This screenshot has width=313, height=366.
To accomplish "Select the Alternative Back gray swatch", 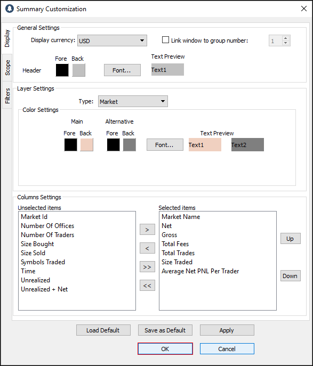I will pyautogui.click(x=130, y=145).
